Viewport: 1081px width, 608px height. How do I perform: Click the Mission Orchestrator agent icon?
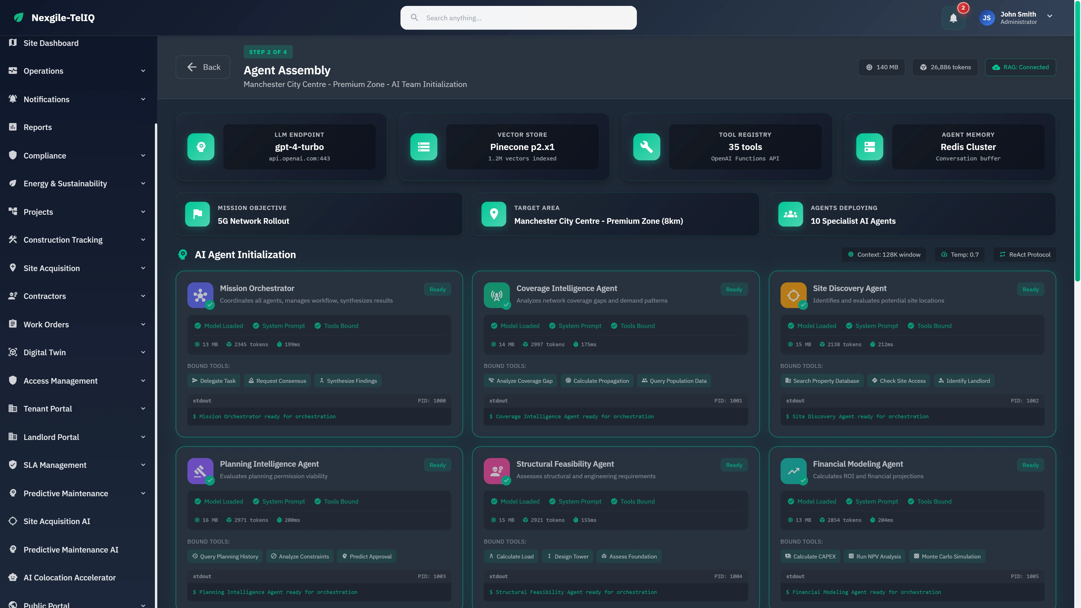click(200, 295)
